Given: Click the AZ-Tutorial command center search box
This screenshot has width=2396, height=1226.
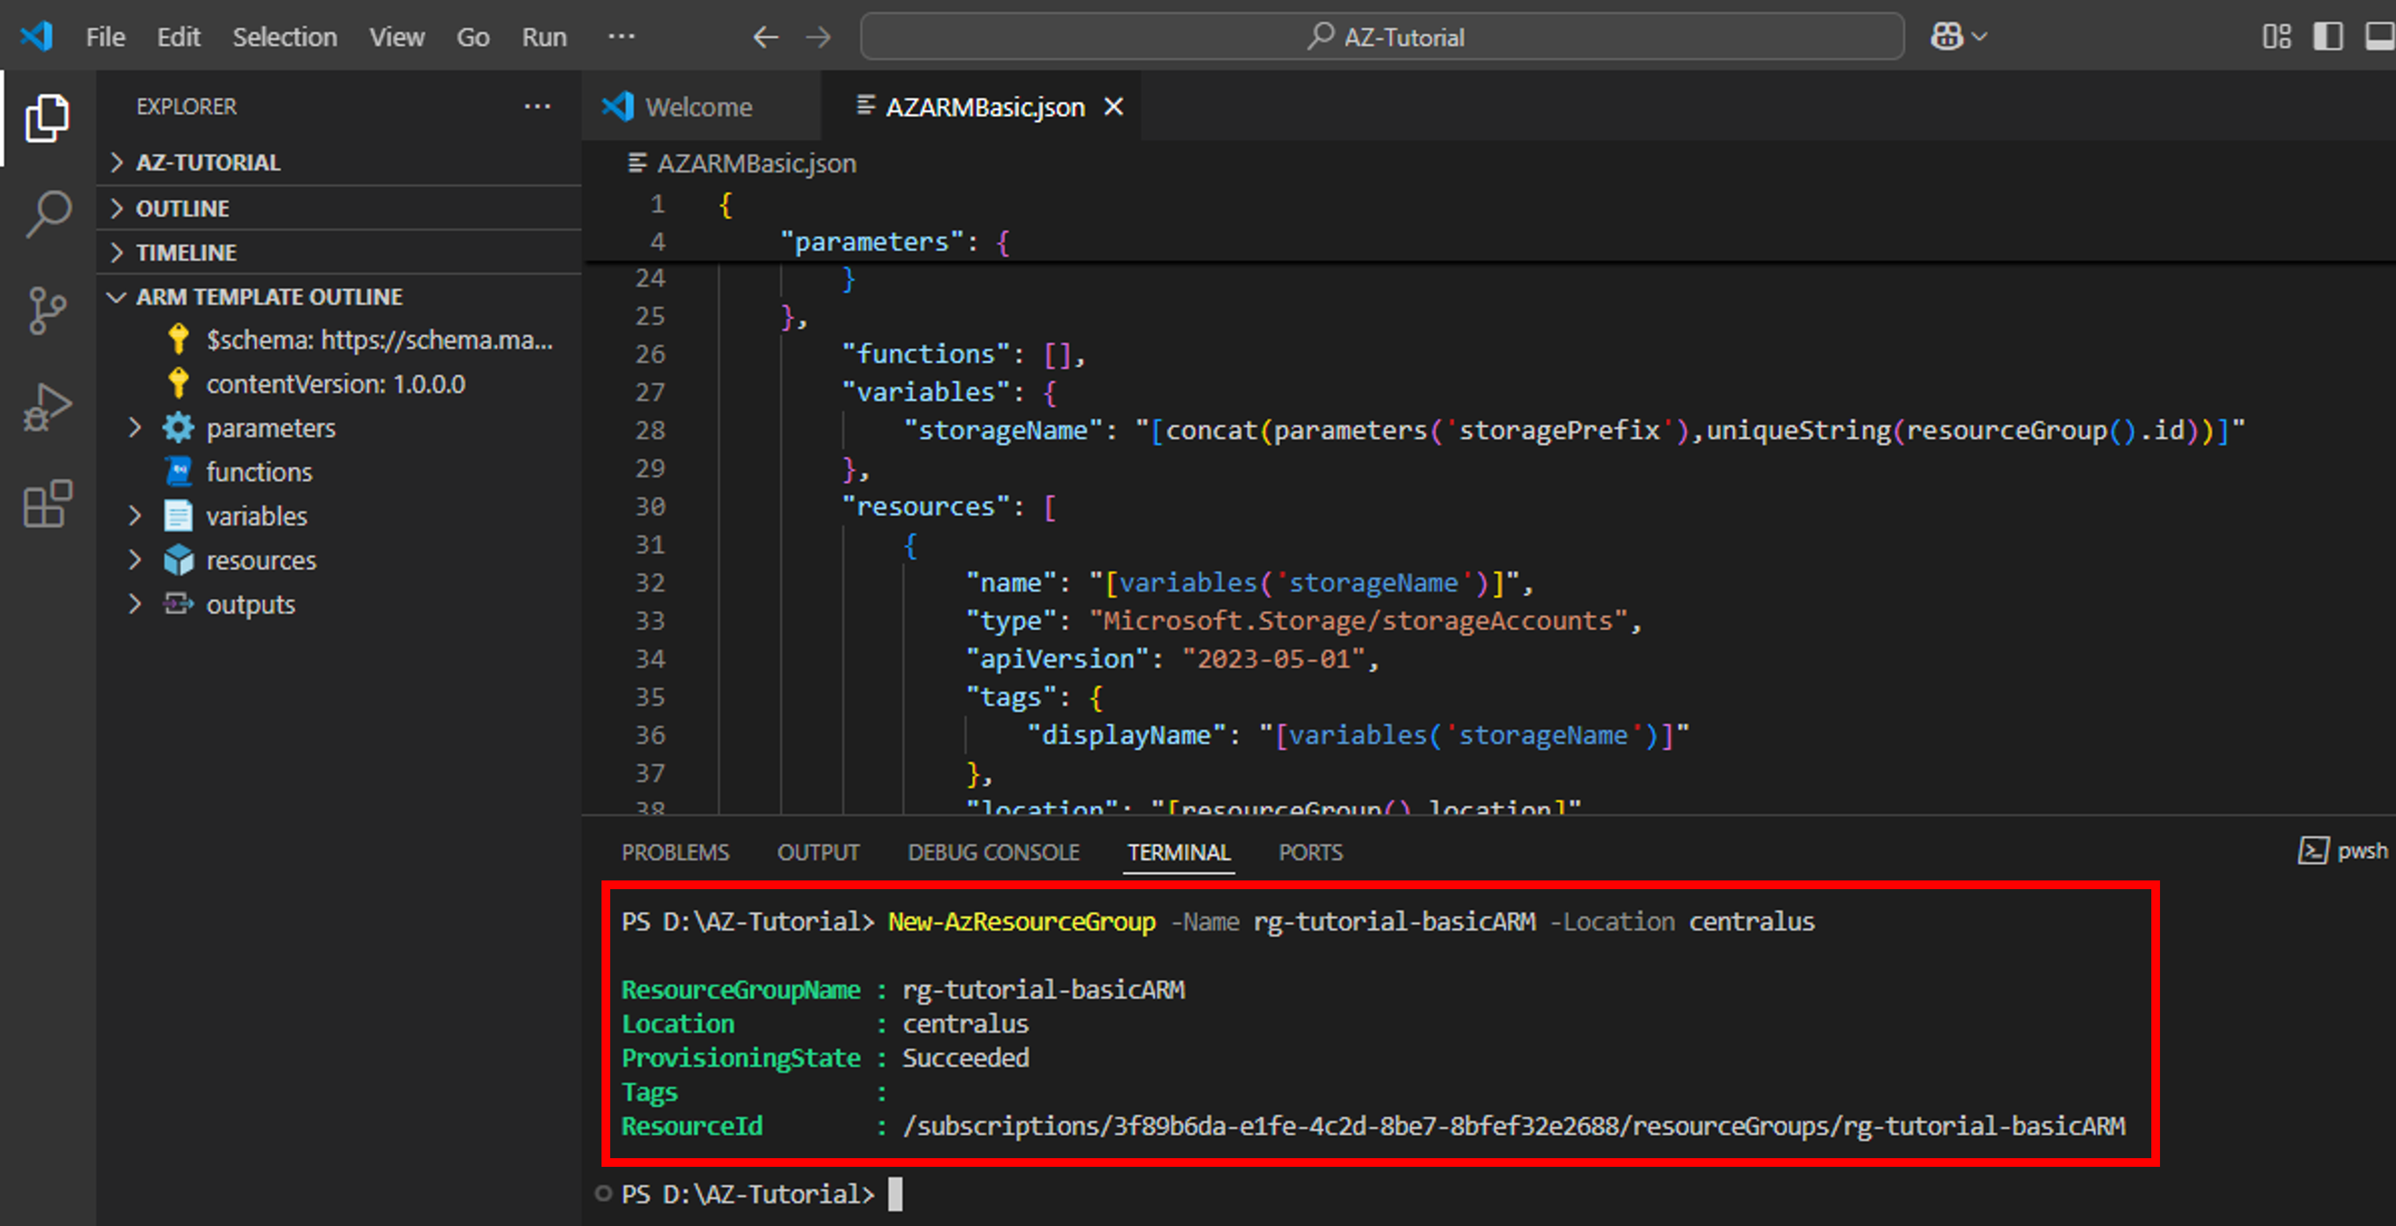Looking at the screenshot, I should (1381, 37).
